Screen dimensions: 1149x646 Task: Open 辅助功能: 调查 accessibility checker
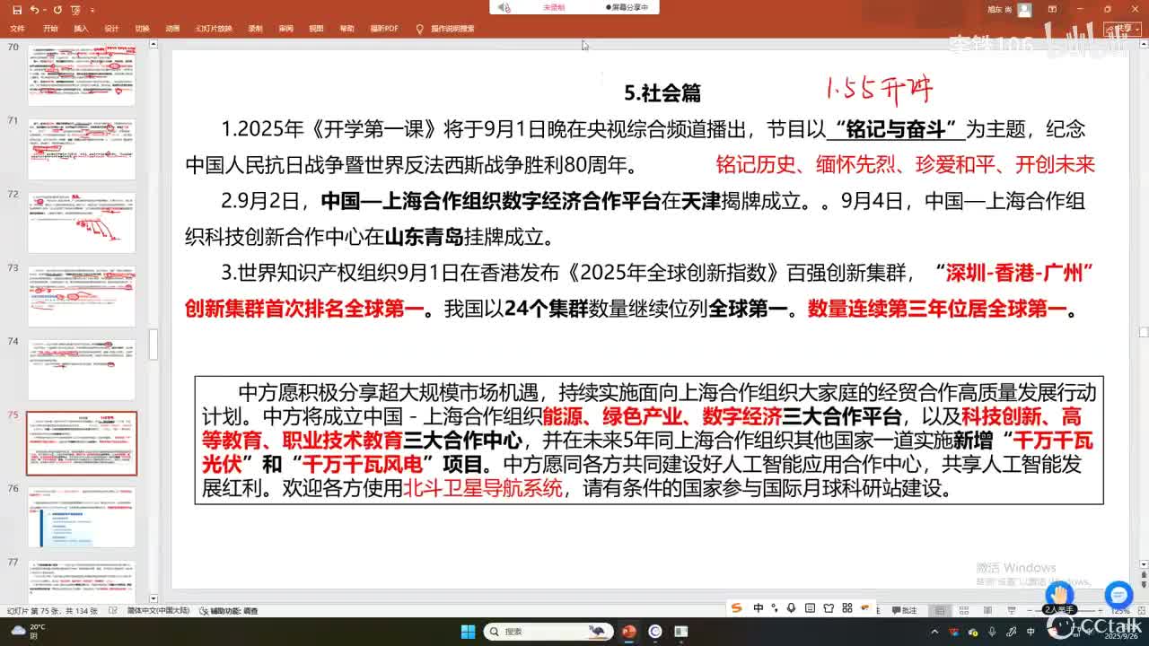click(x=229, y=611)
